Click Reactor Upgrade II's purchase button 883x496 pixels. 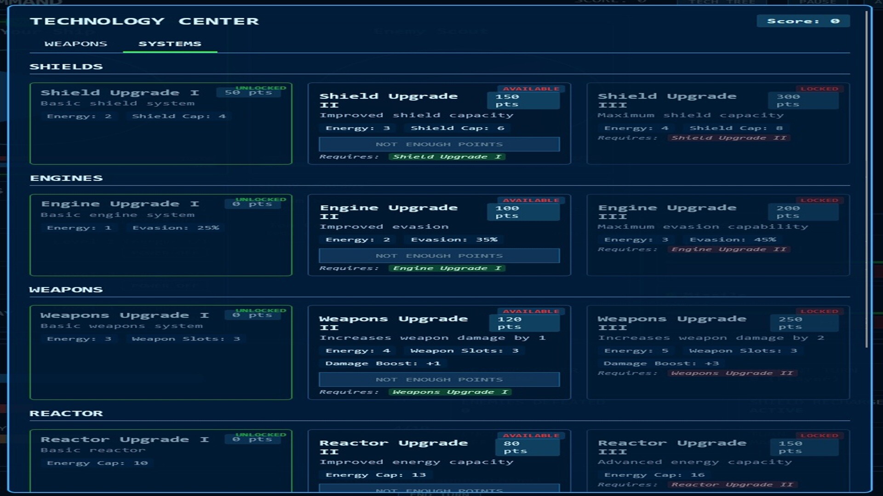point(439,490)
